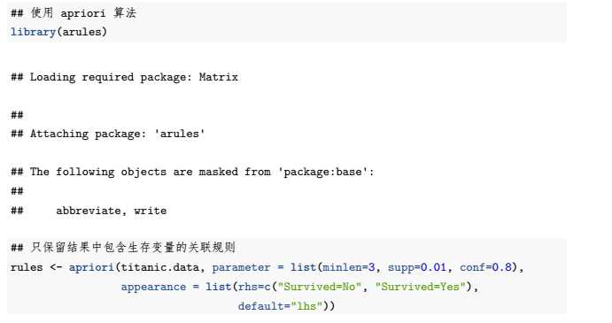
Task: Click the word write in the output
Action: point(151,211)
